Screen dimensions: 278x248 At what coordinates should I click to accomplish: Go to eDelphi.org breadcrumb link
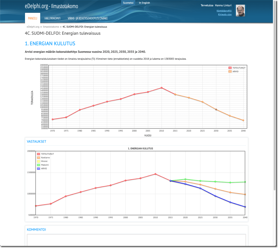33,27
